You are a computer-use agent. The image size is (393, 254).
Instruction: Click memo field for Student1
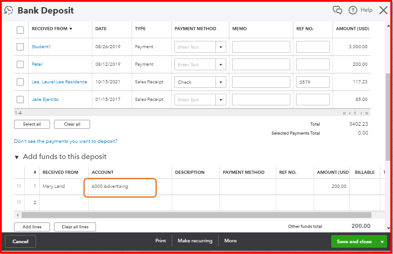(x=261, y=47)
